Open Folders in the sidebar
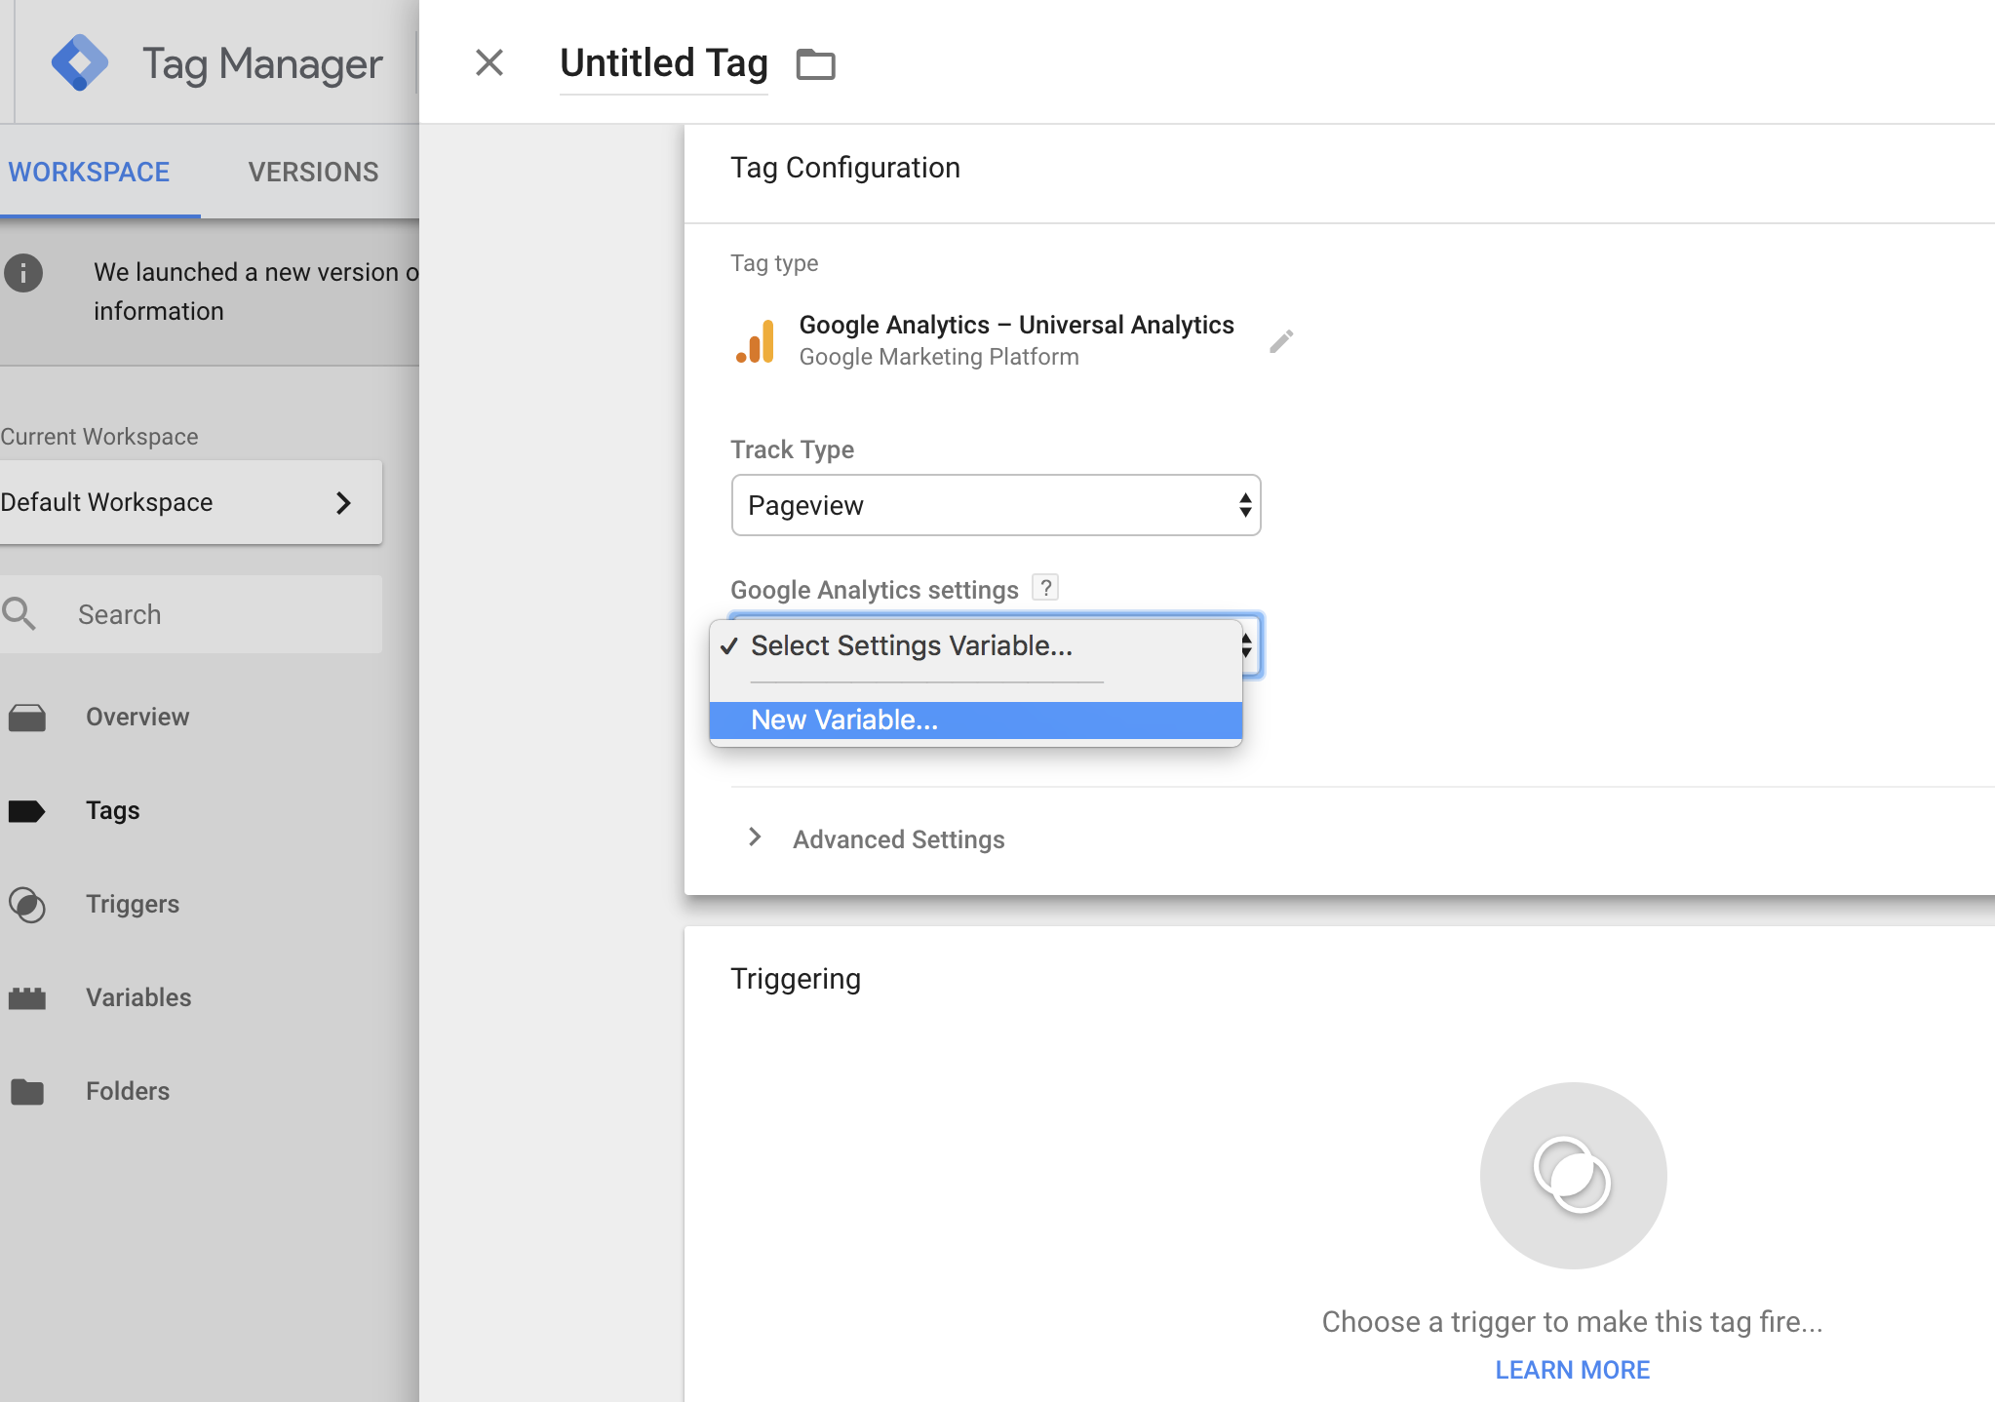This screenshot has width=1995, height=1402. (x=128, y=1091)
